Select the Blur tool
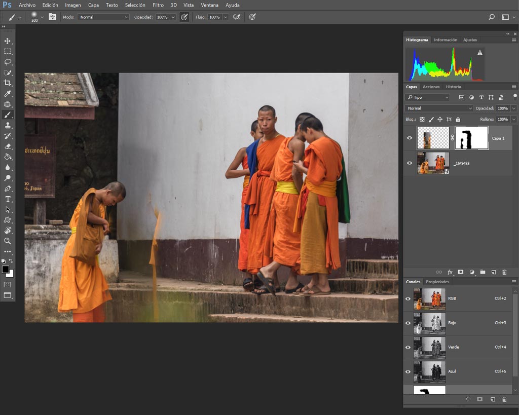The image size is (519, 415). tap(7, 167)
